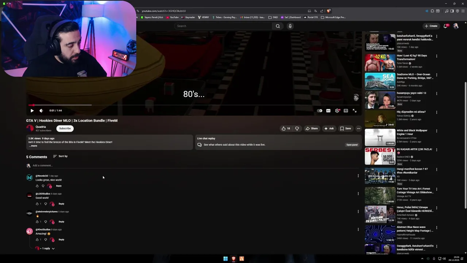Open options for 'White and Black Wallpaper Engine' video
Viewport: 467px width, 263px height.
pyautogui.click(x=437, y=131)
